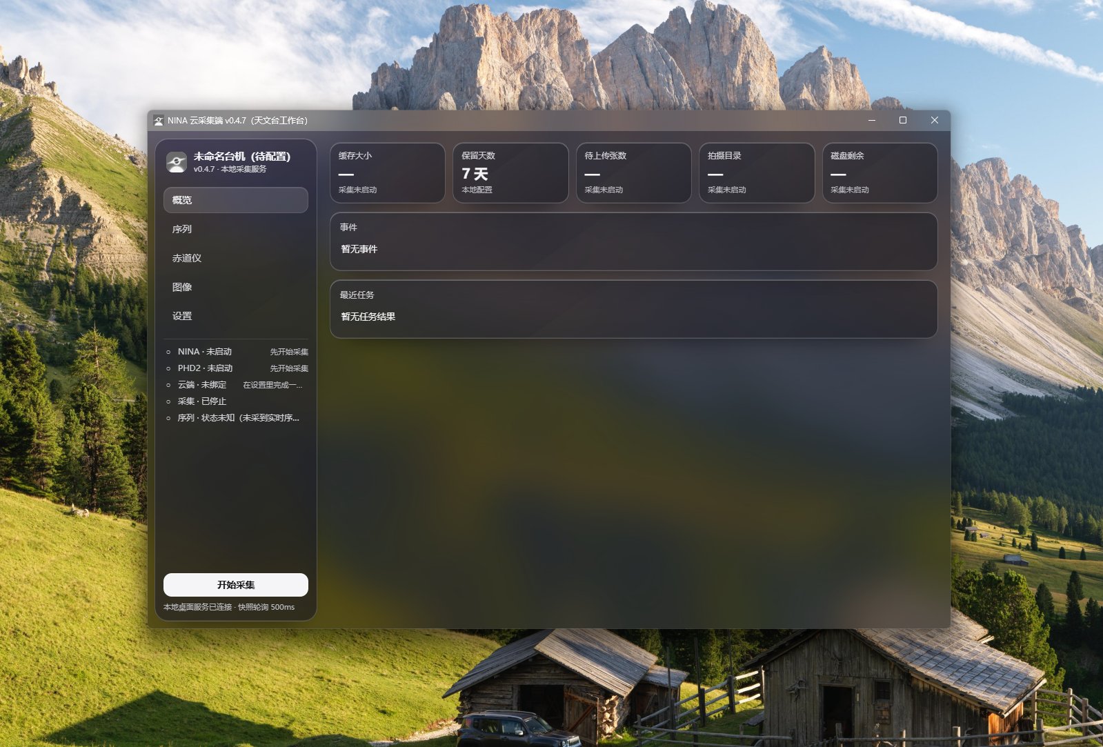The width and height of the screenshot is (1103, 747).
Task: Maximize the NINA 云采集端 window
Action: 903,121
